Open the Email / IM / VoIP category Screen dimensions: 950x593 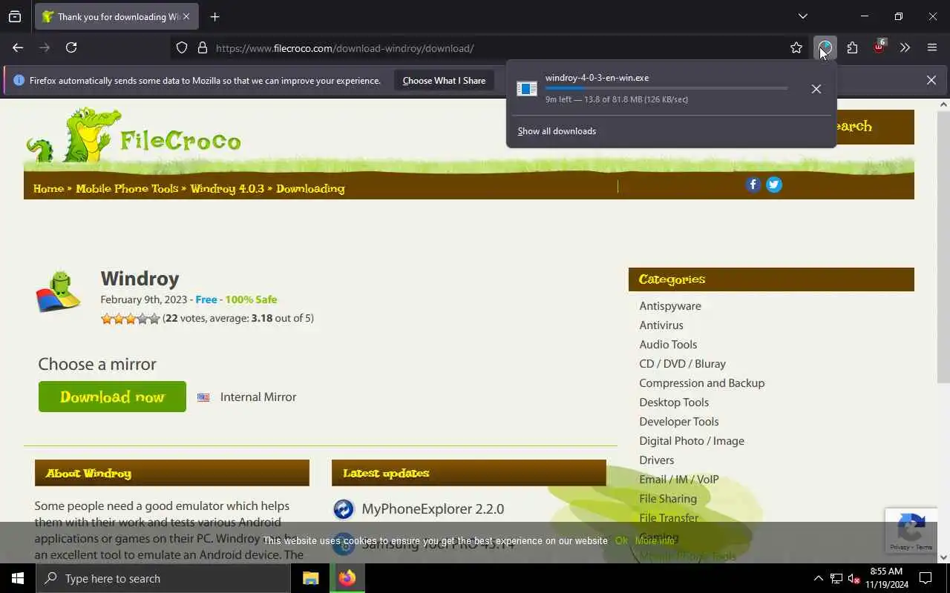pos(679,480)
